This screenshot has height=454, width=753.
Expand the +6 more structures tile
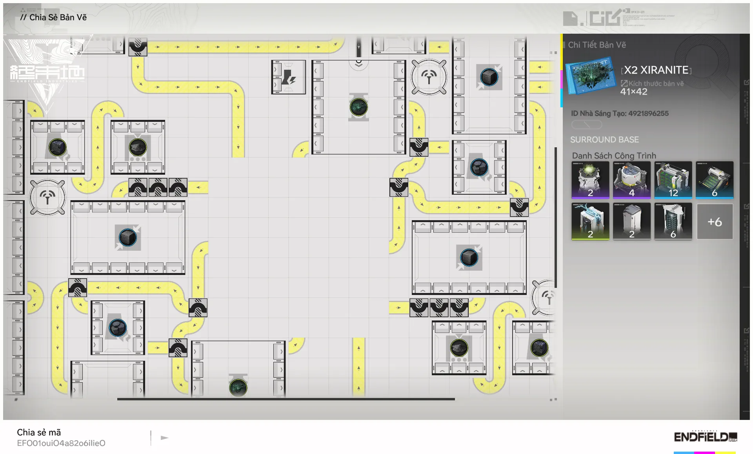point(715,222)
